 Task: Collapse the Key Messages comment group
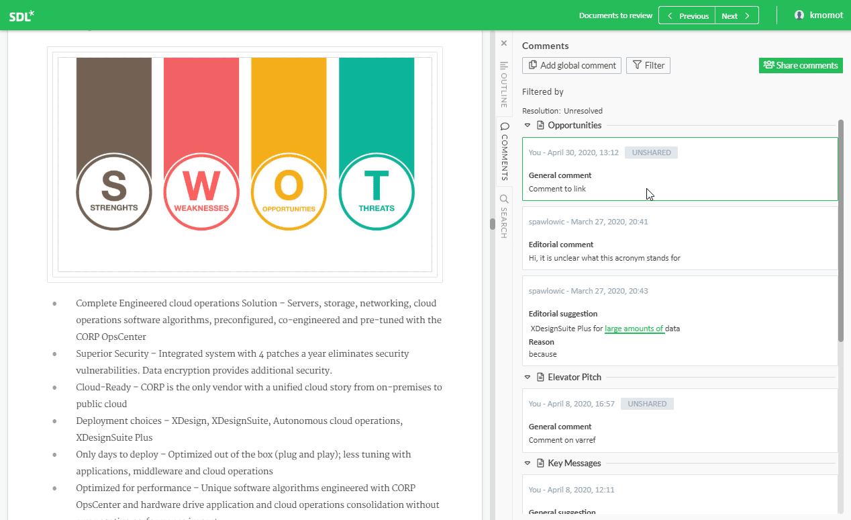pos(528,463)
